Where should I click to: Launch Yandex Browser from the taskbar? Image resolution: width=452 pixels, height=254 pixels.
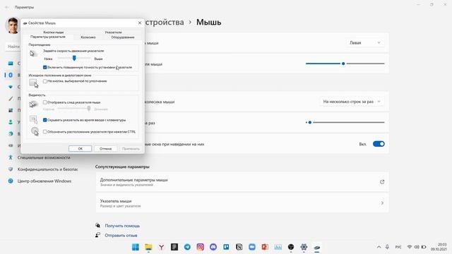[162, 247]
